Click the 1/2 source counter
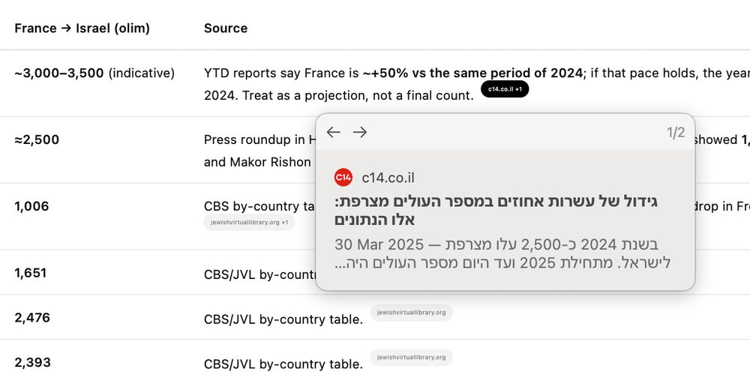 tap(676, 133)
